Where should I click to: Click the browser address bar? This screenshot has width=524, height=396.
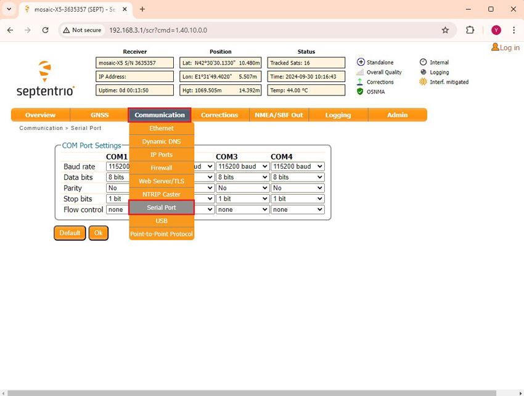click(x=271, y=30)
